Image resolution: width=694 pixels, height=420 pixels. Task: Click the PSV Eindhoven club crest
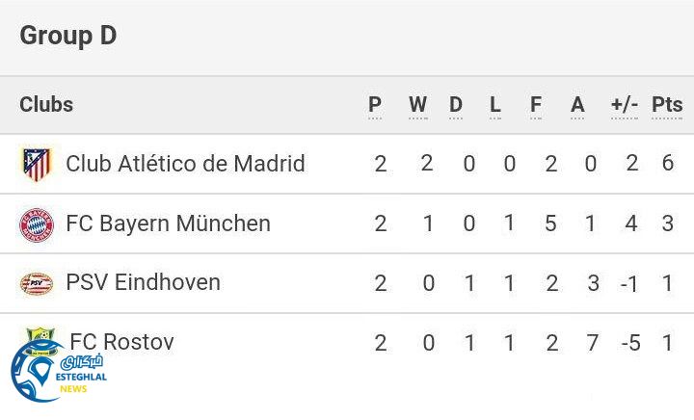37,283
